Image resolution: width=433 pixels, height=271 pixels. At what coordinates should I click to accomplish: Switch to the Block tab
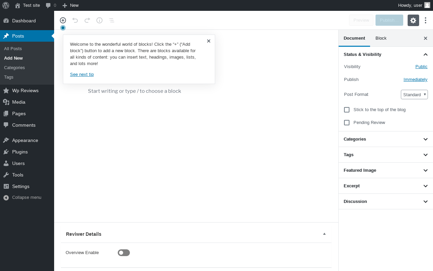click(x=381, y=38)
